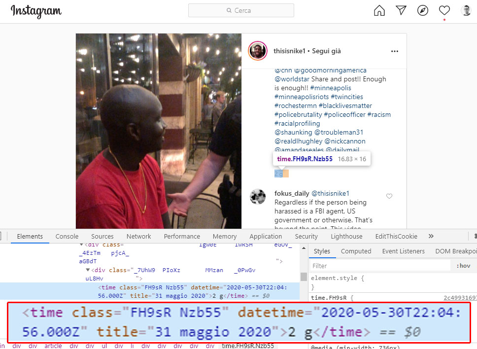Open fokus_daily username link
The height and width of the screenshot is (349, 477).
coord(292,194)
